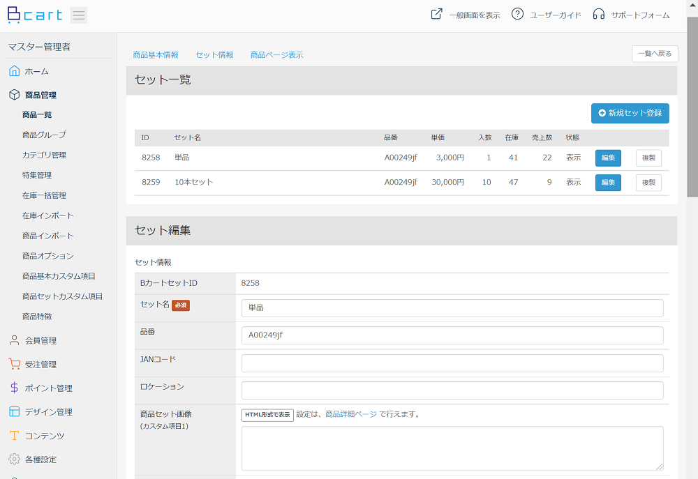Screen dimensions: 698x479
Task: Click HTML形式で表示 button
Action: (267, 415)
